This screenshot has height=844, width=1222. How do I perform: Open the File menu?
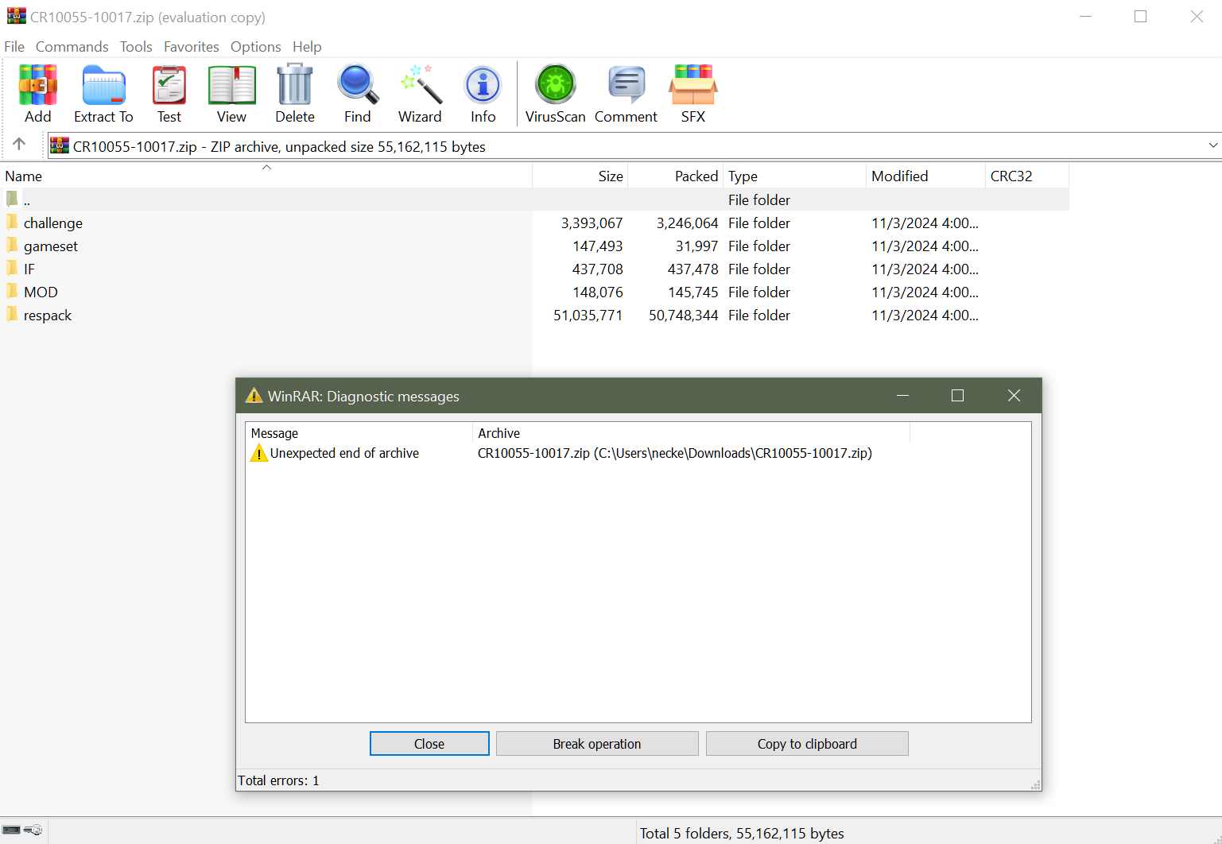tap(14, 47)
